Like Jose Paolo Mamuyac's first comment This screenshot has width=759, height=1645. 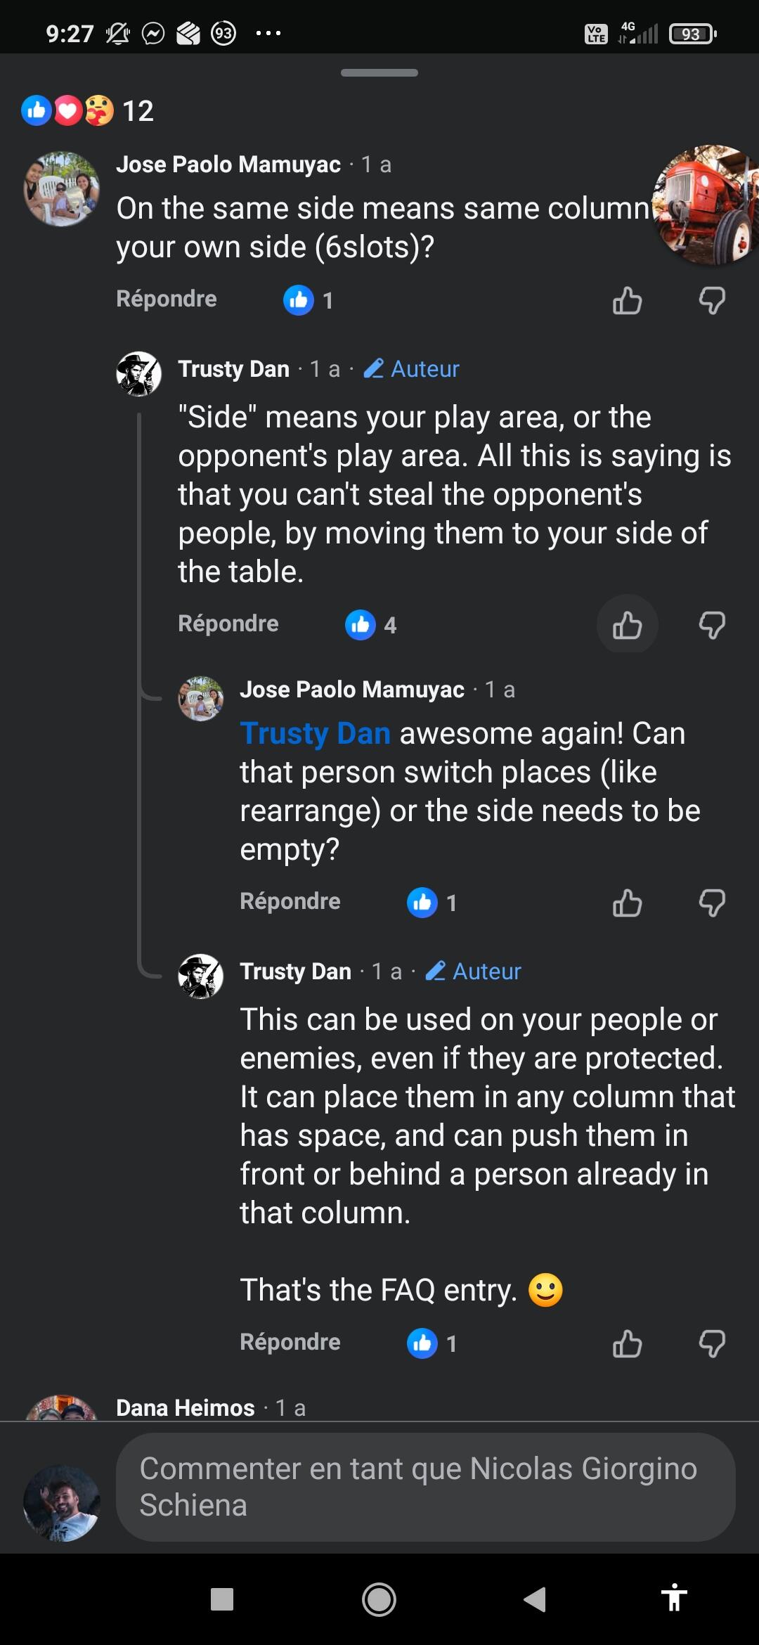coord(627,301)
